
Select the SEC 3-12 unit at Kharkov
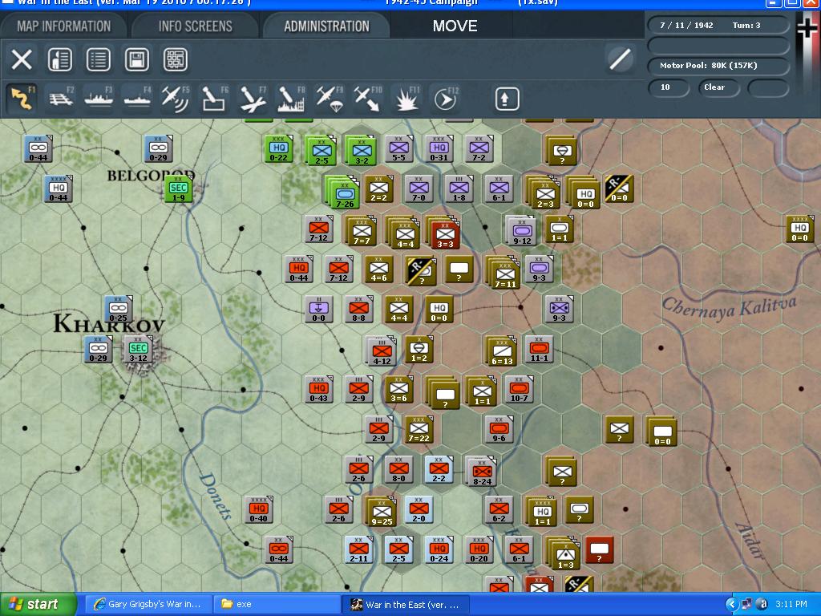[x=138, y=350]
